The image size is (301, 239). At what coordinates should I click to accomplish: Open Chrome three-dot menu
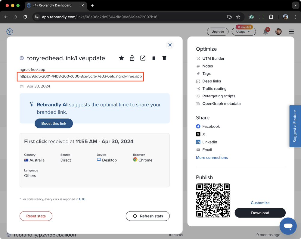[295, 17]
